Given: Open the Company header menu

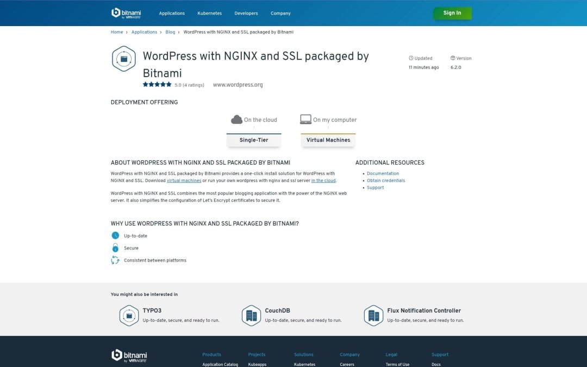Looking at the screenshot, I should (x=280, y=13).
